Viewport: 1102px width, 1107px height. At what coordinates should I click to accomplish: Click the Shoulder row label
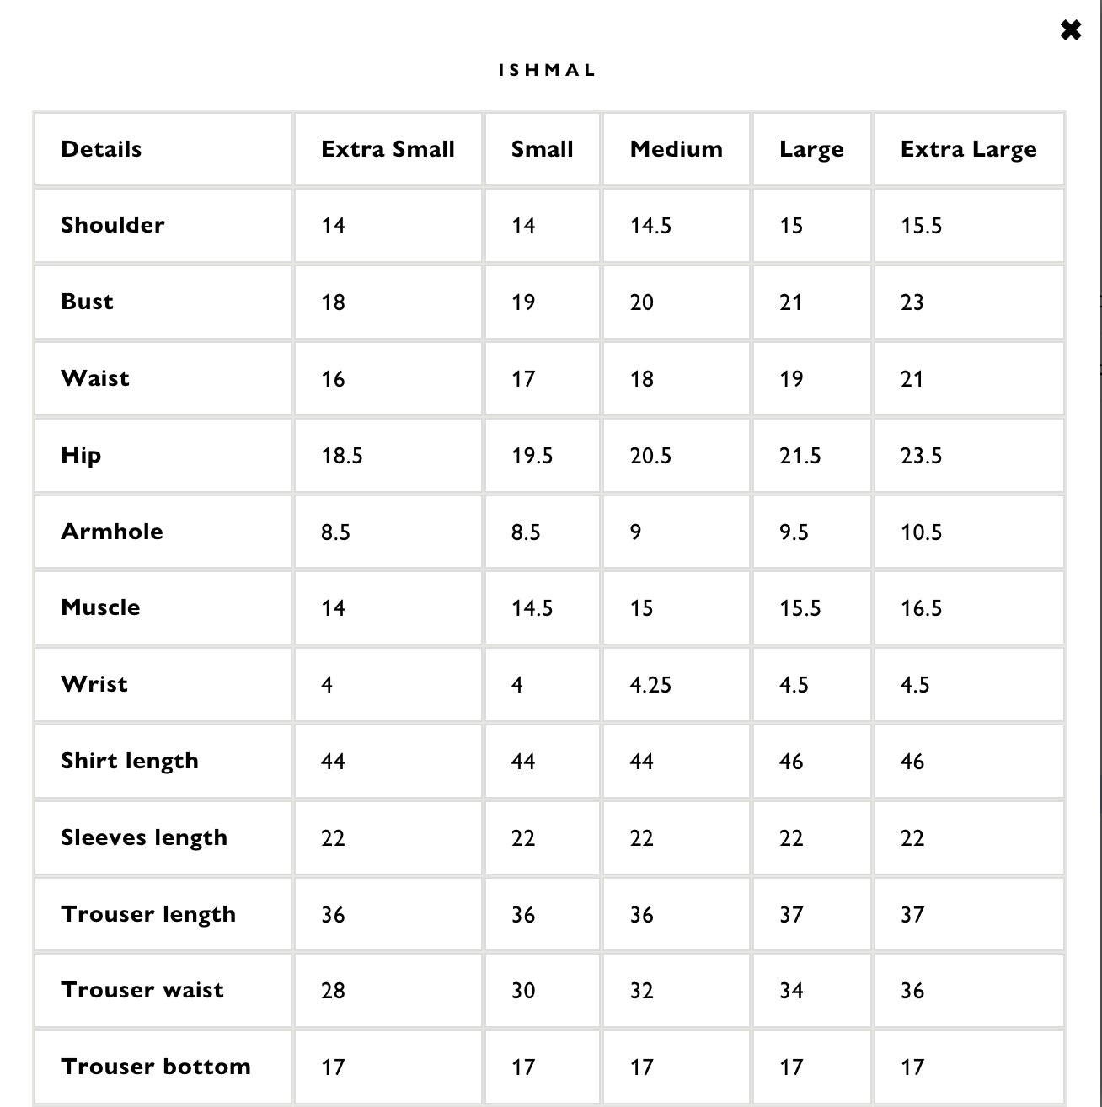(113, 225)
